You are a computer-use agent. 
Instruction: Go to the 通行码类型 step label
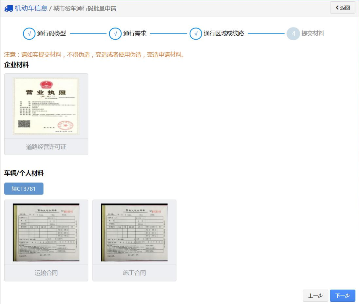52,34
